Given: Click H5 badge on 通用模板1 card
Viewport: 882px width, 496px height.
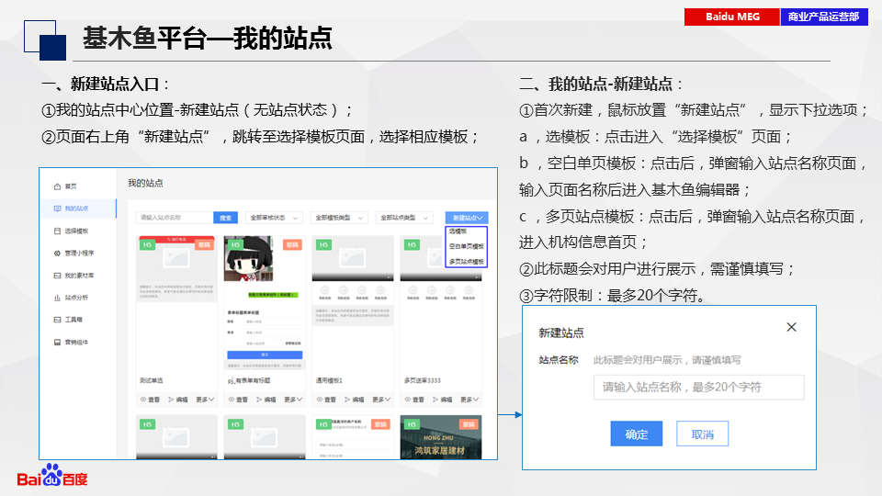Looking at the screenshot, I should 323,244.
